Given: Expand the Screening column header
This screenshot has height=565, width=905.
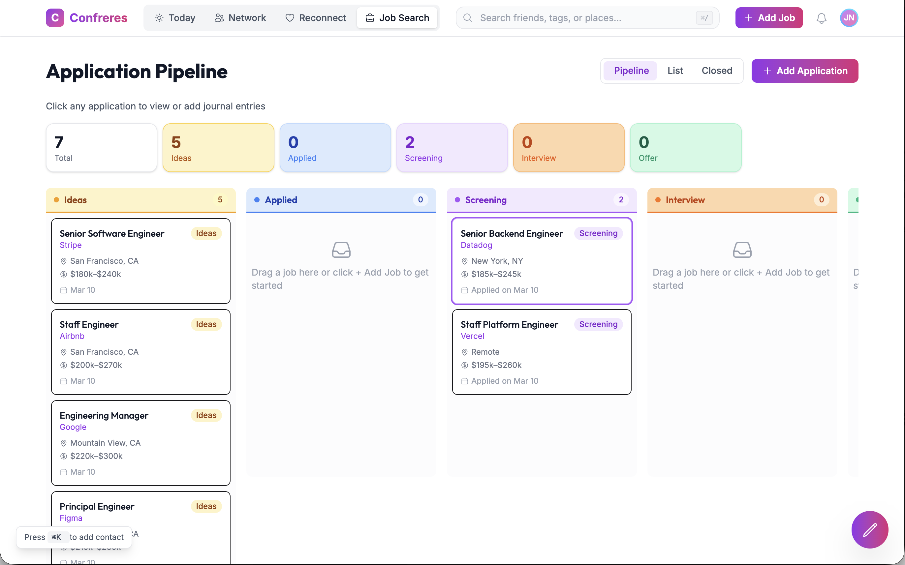Looking at the screenshot, I should pos(541,200).
